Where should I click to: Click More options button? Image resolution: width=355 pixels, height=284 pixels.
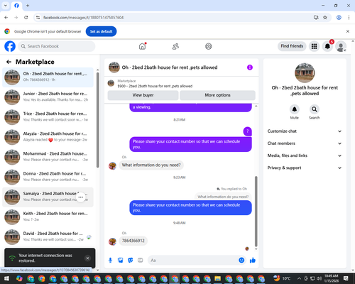click(x=217, y=95)
